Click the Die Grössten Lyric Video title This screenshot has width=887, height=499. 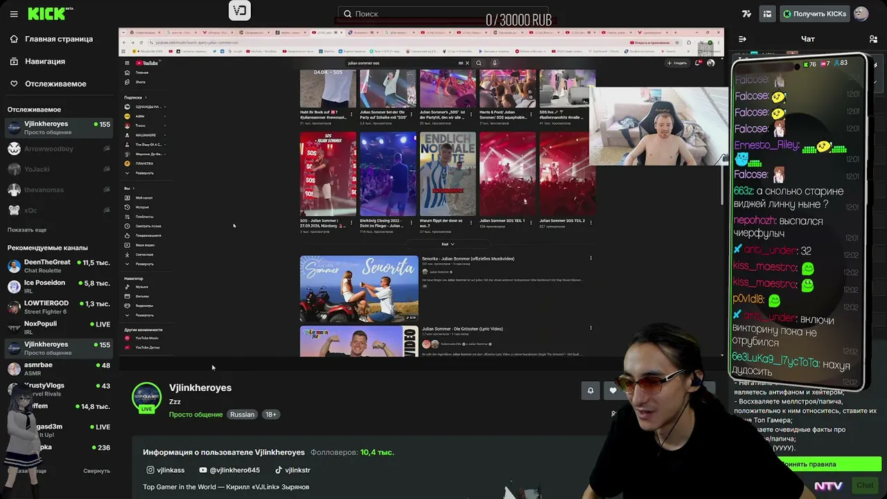[462, 329]
